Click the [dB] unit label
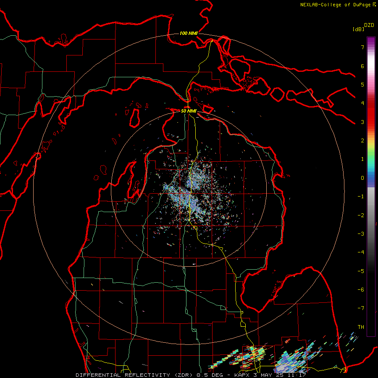The height and width of the screenshot is (378, 378). (358, 29)
